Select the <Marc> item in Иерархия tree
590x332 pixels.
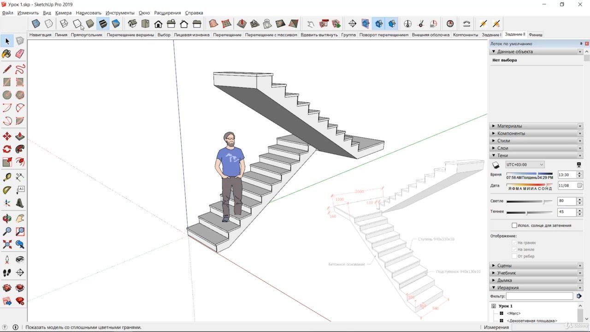click(x=513, y=314)
